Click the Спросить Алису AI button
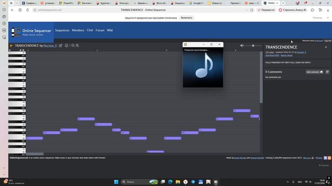 293,10
